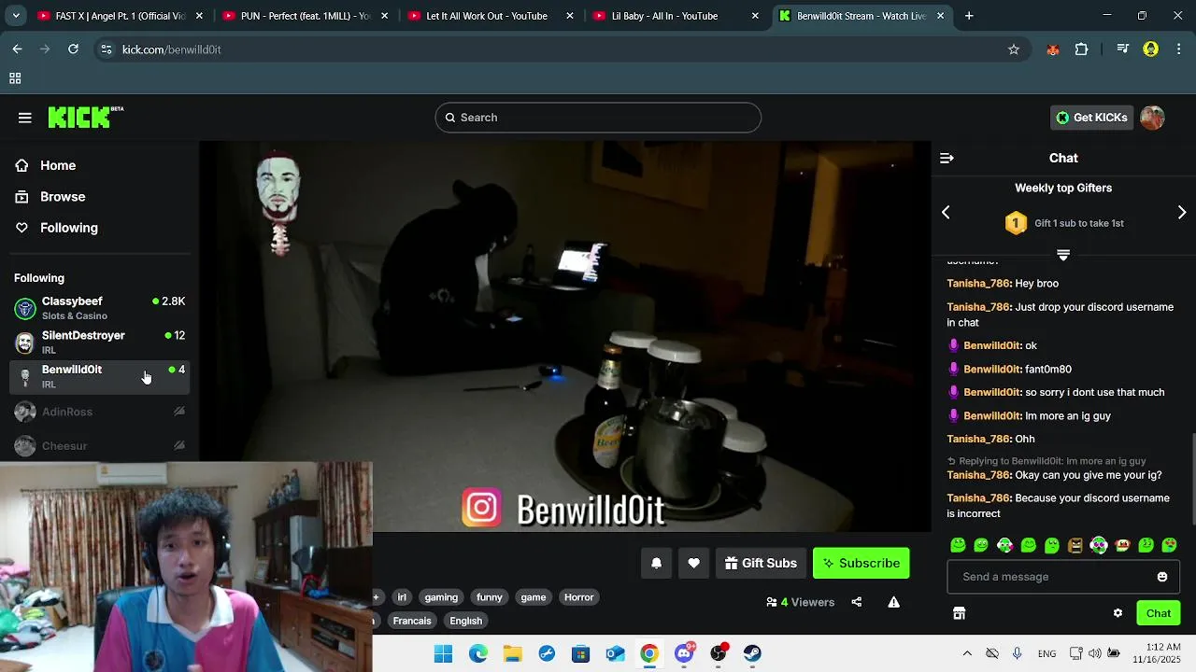Switch to PUN - Perfect YouTube tab

(x=305, y=16)
